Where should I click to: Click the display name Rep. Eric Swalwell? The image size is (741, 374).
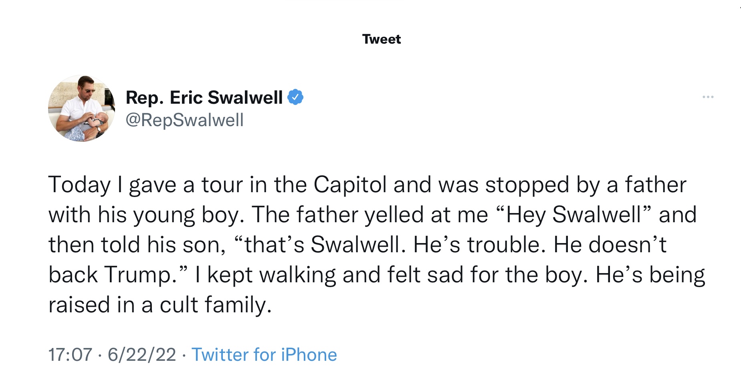204,97
